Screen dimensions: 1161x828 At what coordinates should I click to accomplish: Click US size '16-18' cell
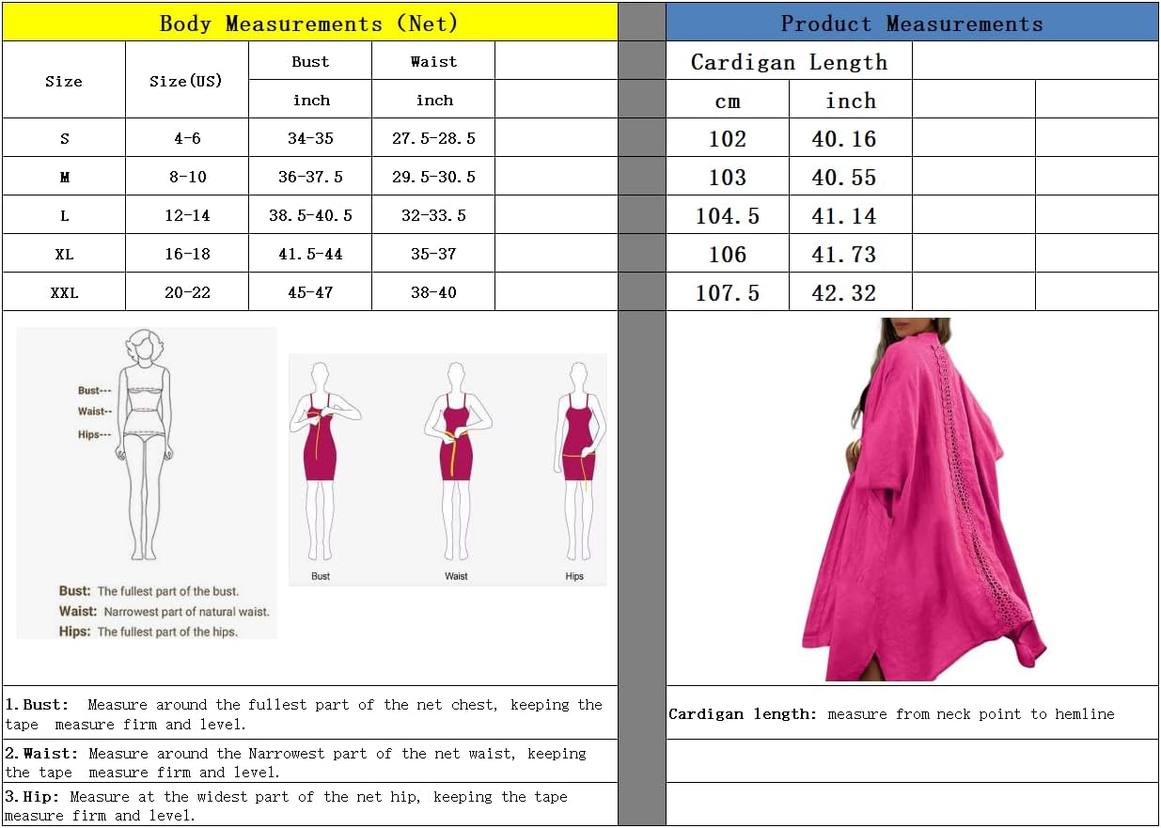186,254
